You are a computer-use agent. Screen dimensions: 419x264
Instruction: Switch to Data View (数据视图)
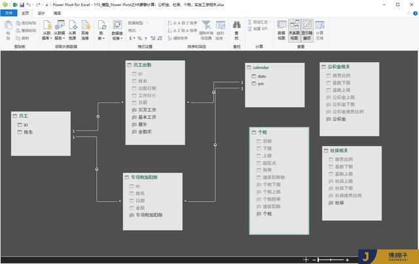[x=282, y=30]
